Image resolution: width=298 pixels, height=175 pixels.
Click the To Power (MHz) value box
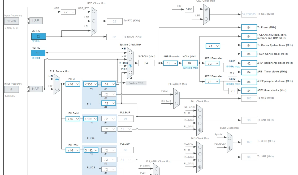[x=249, y=27]
